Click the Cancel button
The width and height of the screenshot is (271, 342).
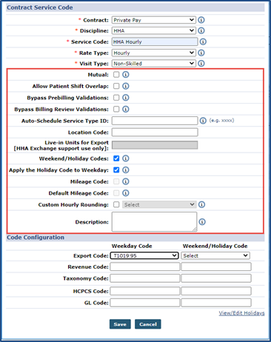pyautogui.click(x=148, y=324)
